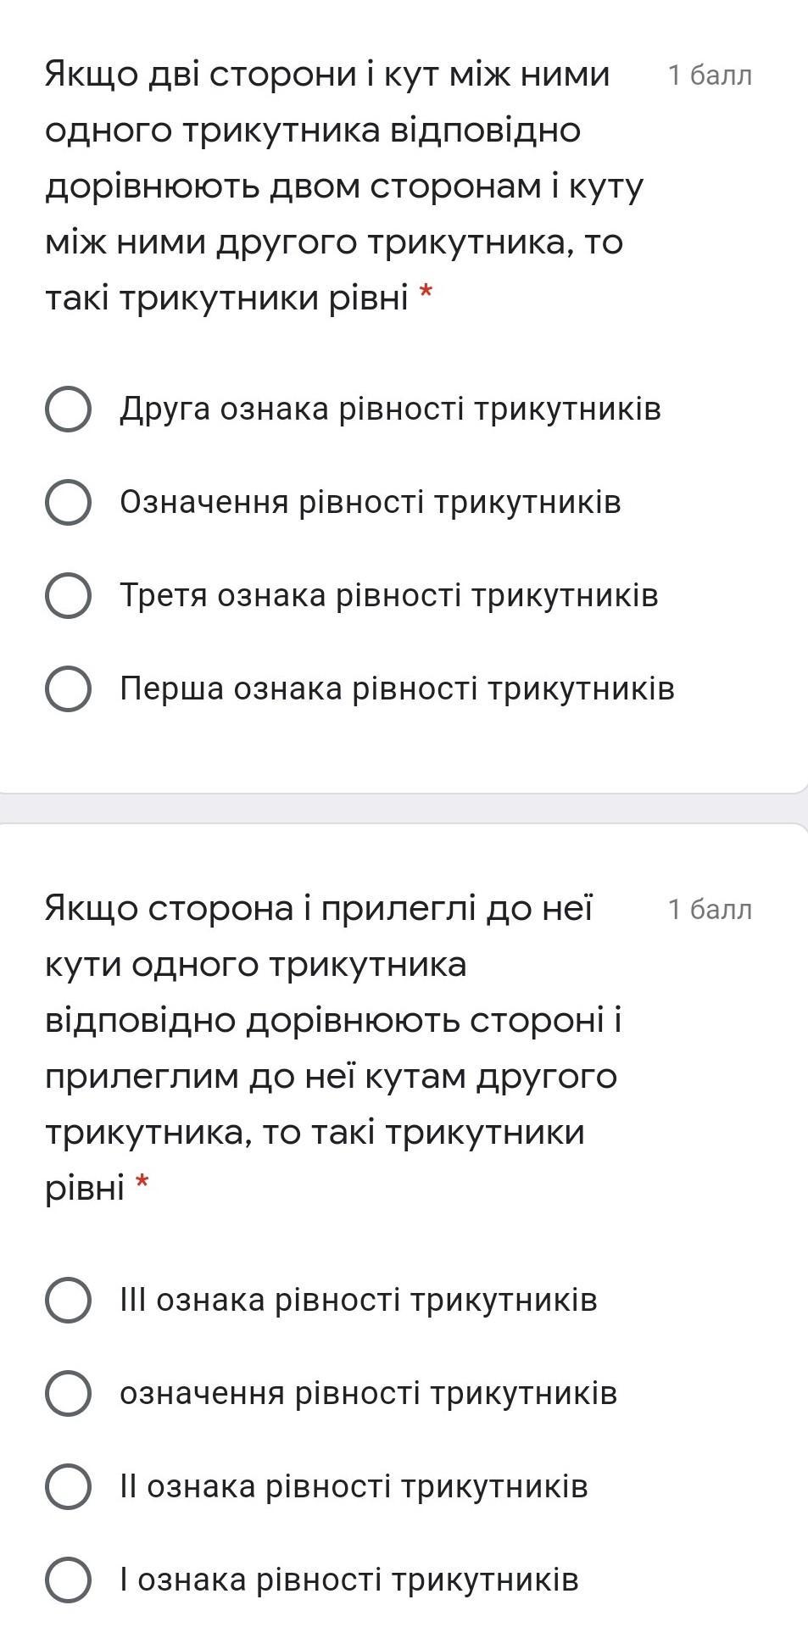Click '1 балл' beside the 'Якщо дві сторони' question
This screenshot has width=808, height=1644.
[710, 75]
